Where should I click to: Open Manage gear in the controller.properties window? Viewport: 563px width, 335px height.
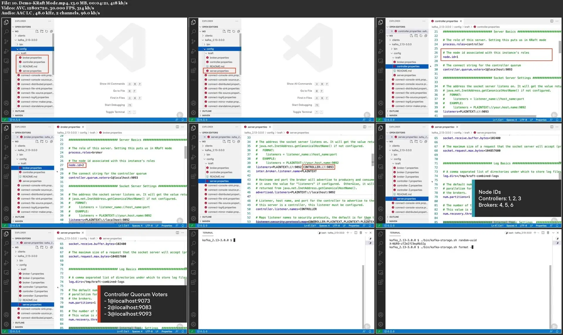(381, 113)
